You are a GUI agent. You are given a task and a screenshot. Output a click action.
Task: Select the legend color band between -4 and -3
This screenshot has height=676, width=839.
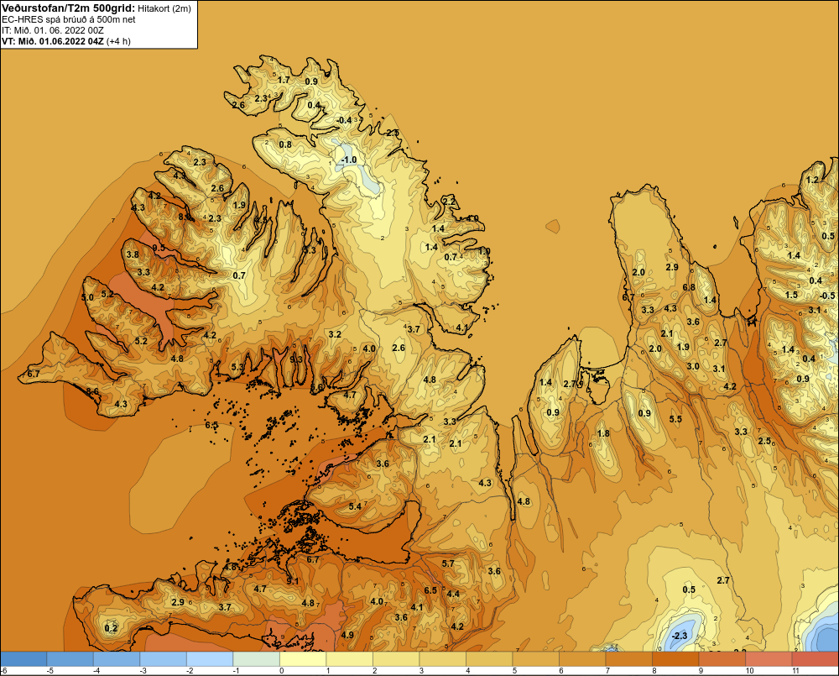click(x=117, y=659)
